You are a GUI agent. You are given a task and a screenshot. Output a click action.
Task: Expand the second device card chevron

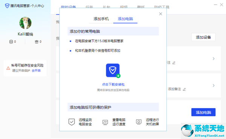pyautogui.click(x=214, y=86)
